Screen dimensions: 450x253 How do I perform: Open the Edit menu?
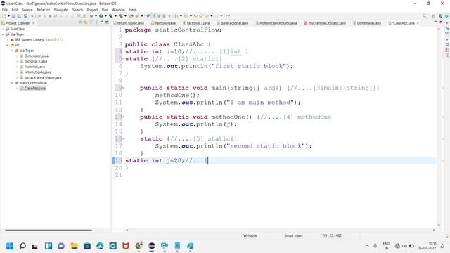(15, 10)
